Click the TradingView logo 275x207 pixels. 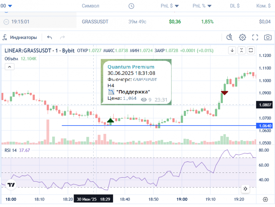point(11,185)
